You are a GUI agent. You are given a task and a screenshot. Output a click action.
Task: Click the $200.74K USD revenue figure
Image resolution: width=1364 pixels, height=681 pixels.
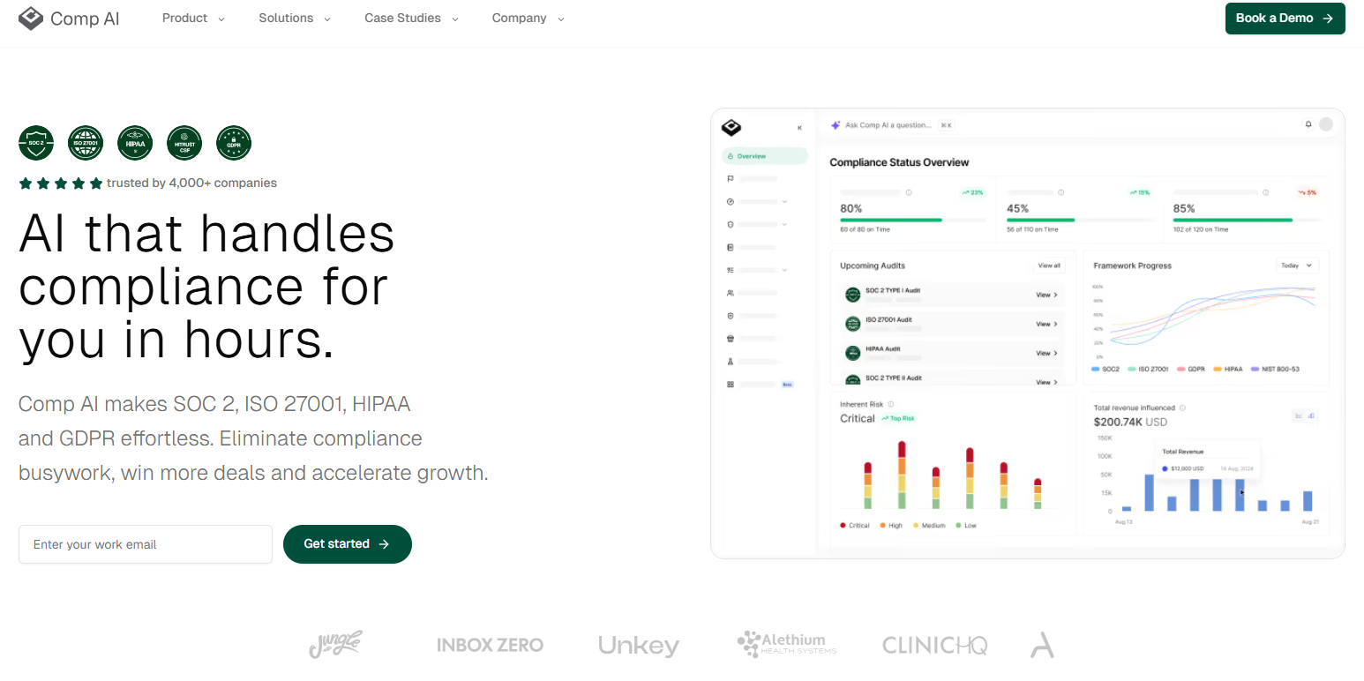[1130, 423]
